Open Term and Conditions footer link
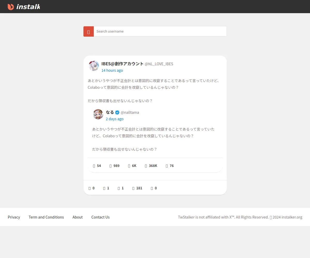The height and width of the screenshot is (258, 310). point(46,217)
